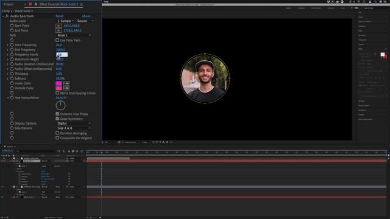This screenshot has height=219, width=390.
Task: Open Side Options 'Side A & B' dropdown
Action: click(74, 128)
